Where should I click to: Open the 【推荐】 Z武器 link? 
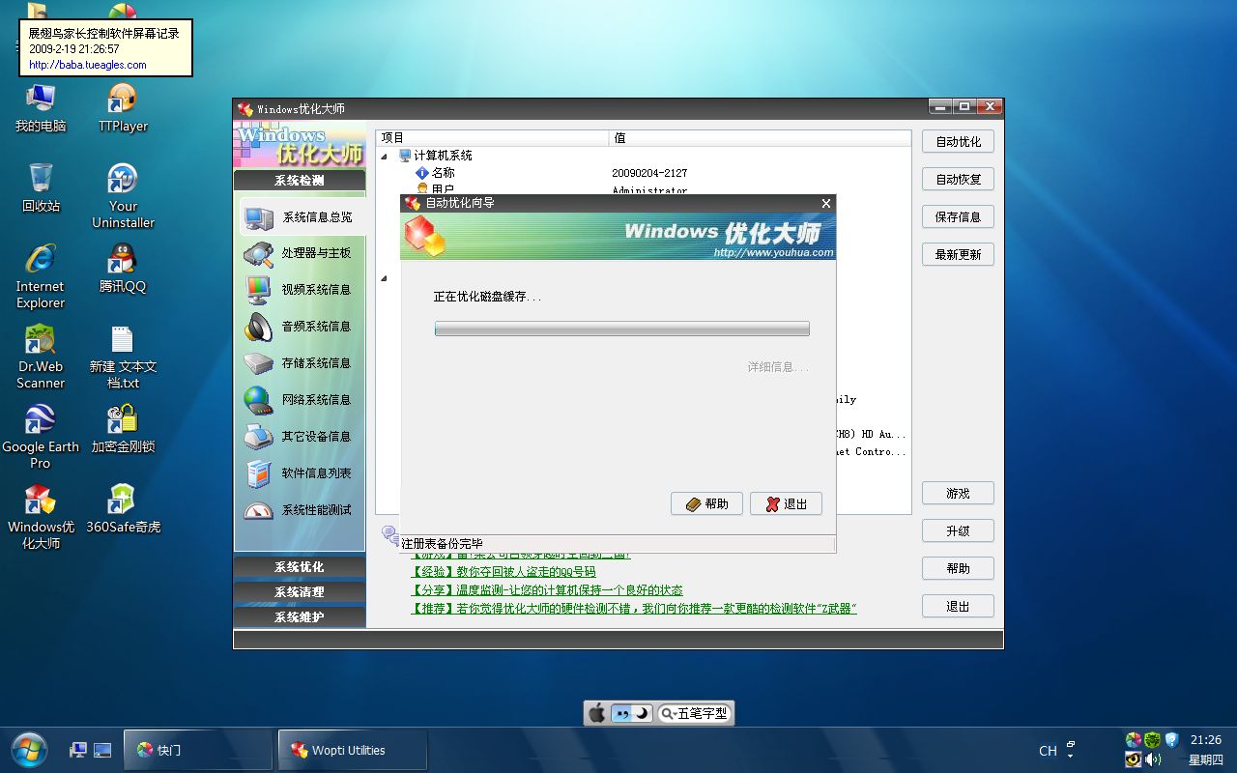(633, 609)
